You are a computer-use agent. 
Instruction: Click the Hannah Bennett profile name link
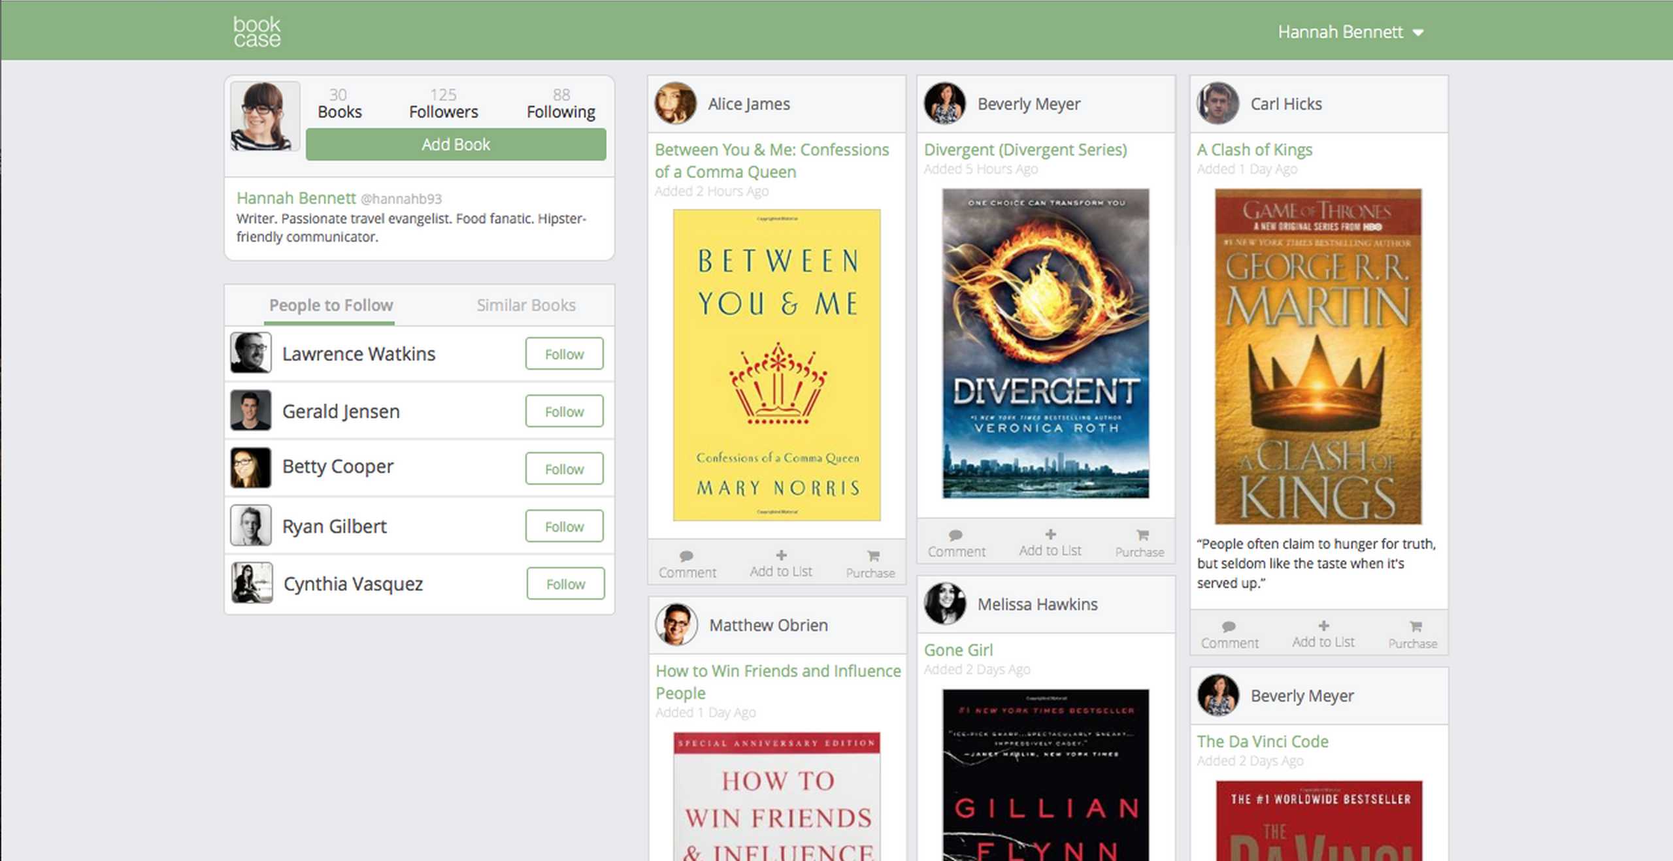coord(296,198)
